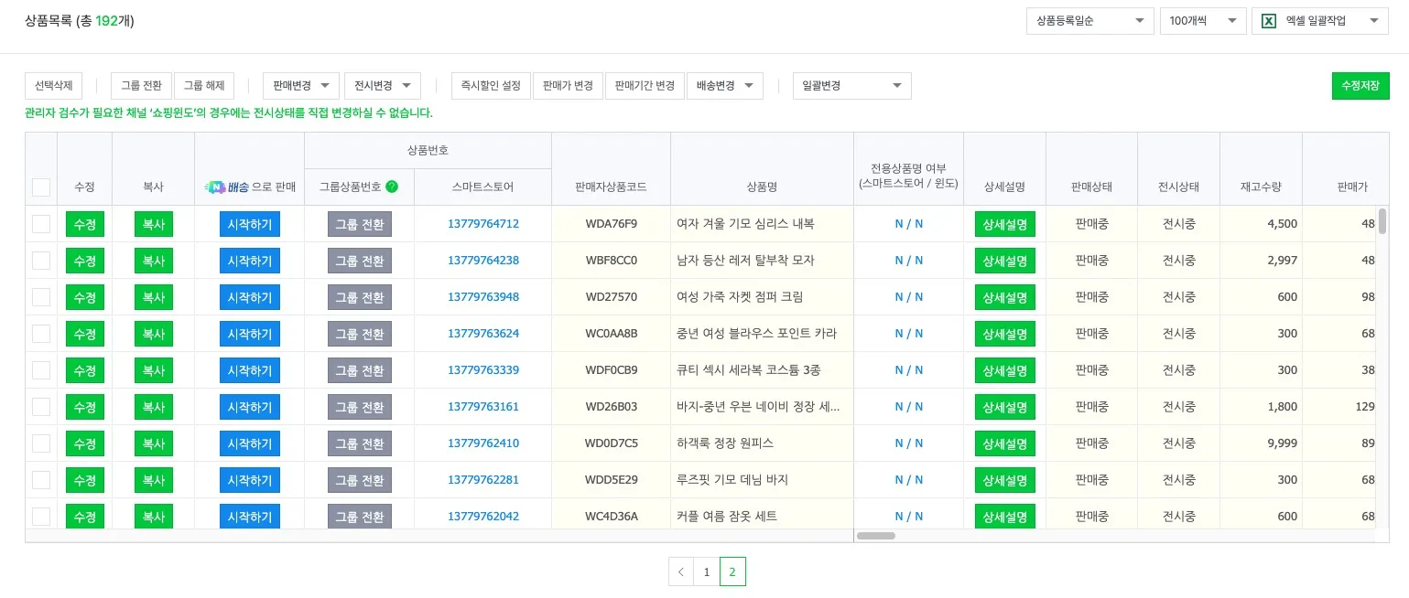
Task: Check the row for 루즈핏 기모 데님 바지
Action: 41,480
